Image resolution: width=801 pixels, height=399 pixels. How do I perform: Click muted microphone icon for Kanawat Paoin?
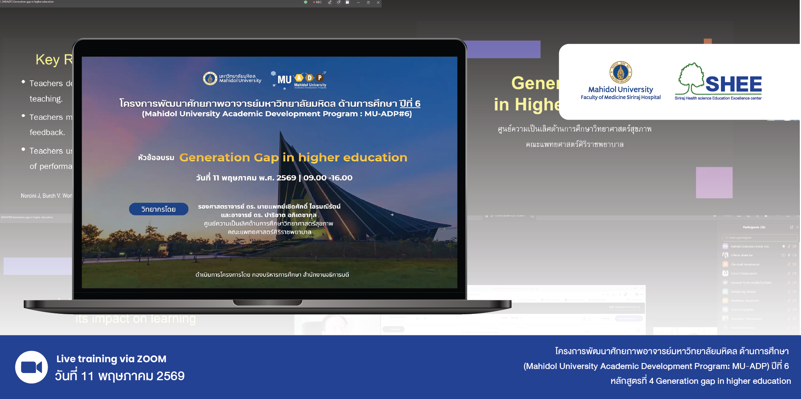pos(789,283)
